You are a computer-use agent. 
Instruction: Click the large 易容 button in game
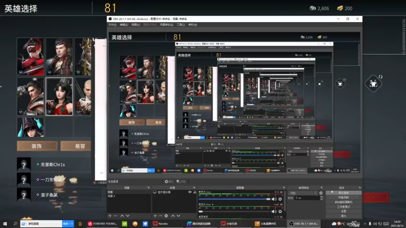tap(76, 146)
